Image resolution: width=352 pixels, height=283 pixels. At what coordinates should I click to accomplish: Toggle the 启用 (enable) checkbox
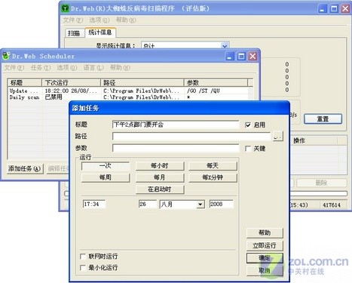[248, 125]
